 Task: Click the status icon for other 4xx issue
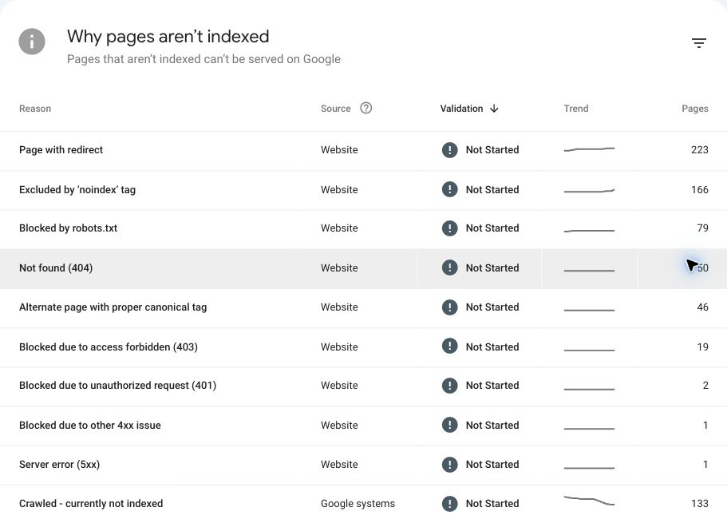[x=450, y=425]
